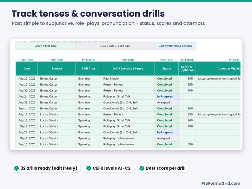Click the "CEFR levels A1-C2" badge
The width and height of the screenshot is (252, 189).
tap(109, 168)
